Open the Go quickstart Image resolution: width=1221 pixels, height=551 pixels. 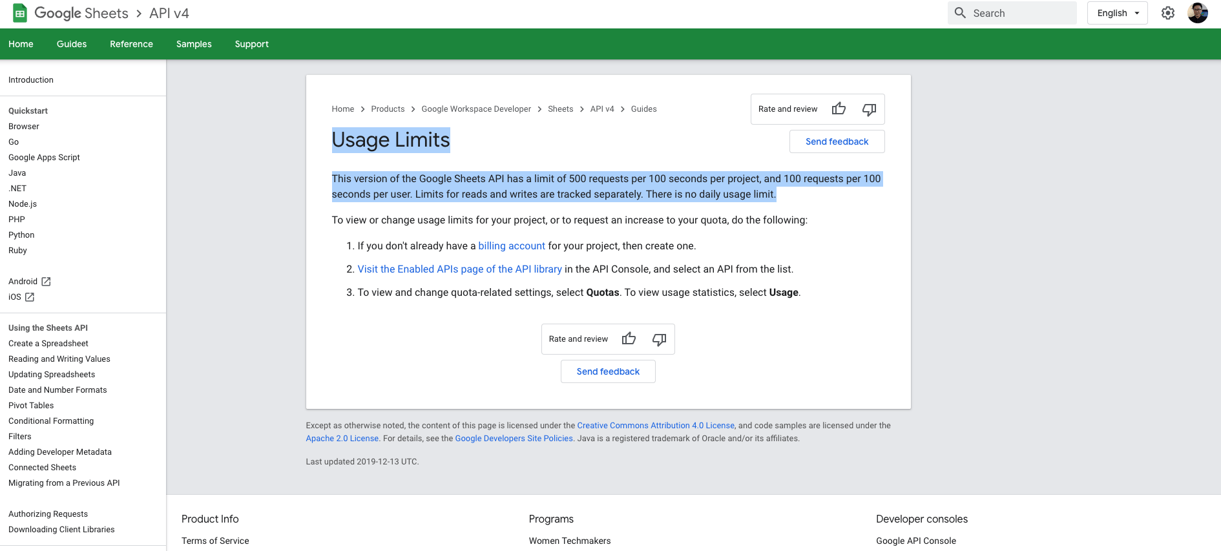tap(14, 142)
